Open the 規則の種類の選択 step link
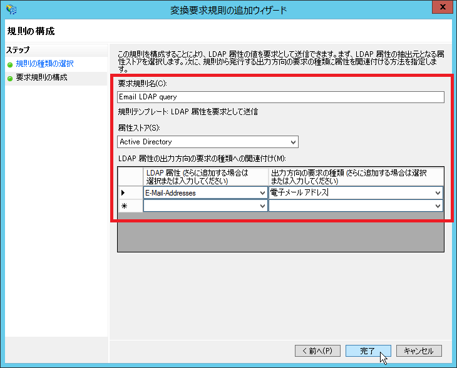 tap(44, 64)
